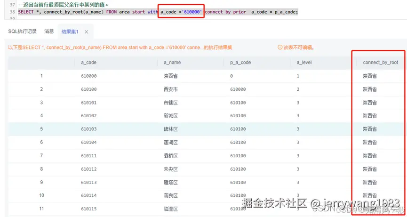Click a_level value 2 in 西安市 row

click(298, 89)
